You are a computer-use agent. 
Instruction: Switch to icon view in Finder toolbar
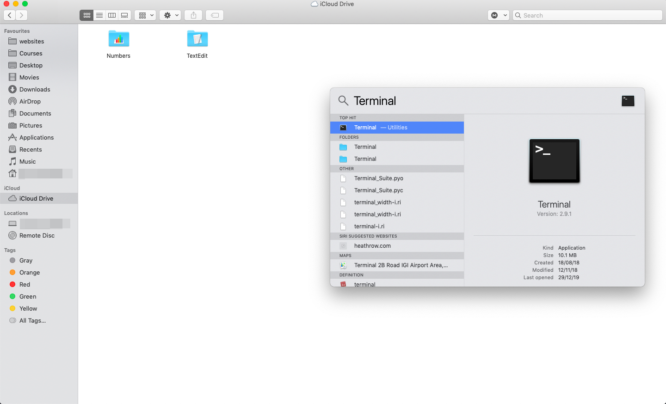click(86, 15)
